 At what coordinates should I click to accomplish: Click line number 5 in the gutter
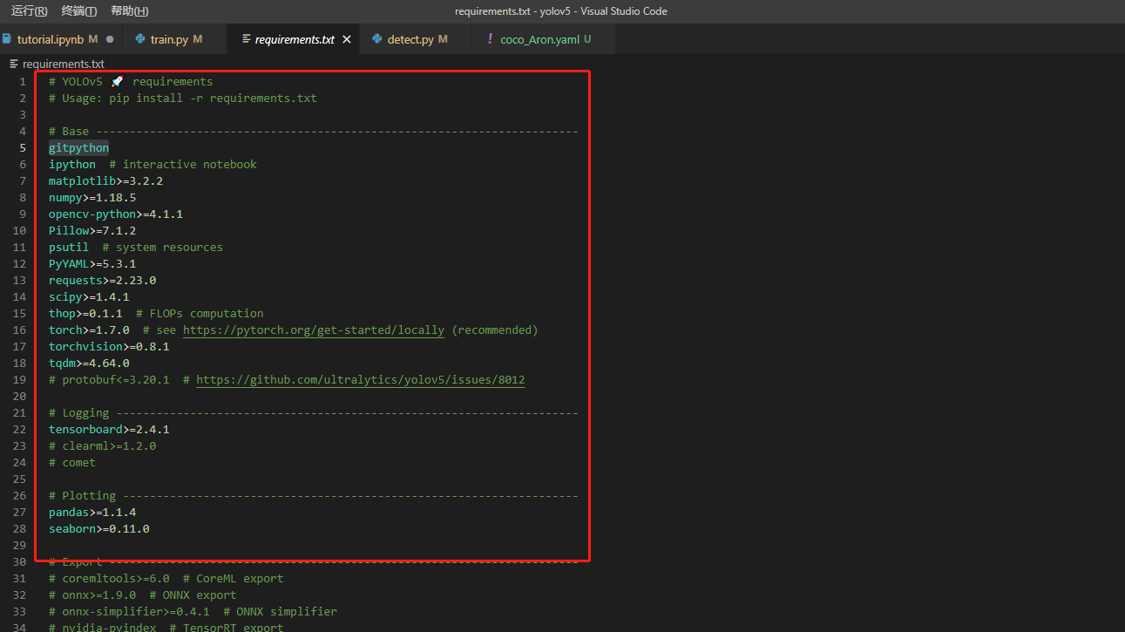click(x=23, y=148)
